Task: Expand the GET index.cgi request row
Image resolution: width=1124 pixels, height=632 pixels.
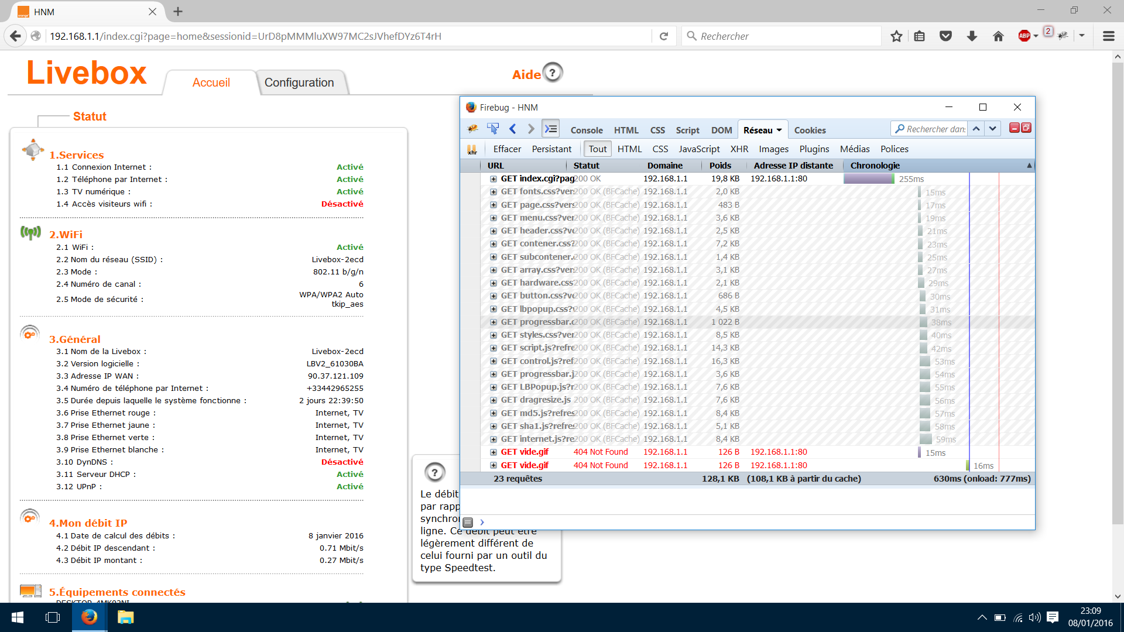Action: [494, 179]
